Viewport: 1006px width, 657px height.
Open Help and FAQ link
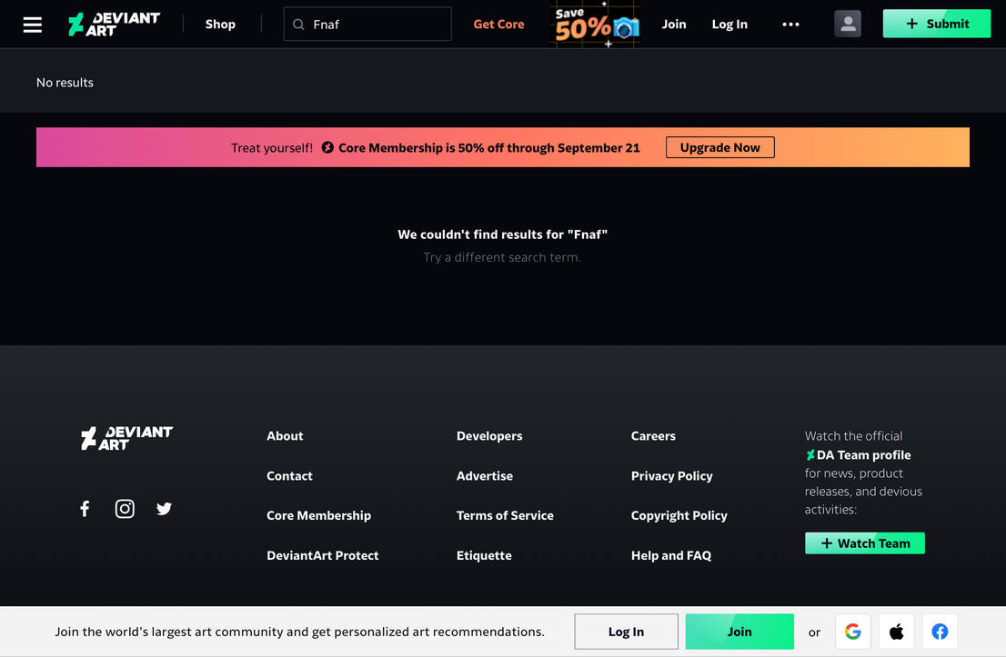pos(671,555)
